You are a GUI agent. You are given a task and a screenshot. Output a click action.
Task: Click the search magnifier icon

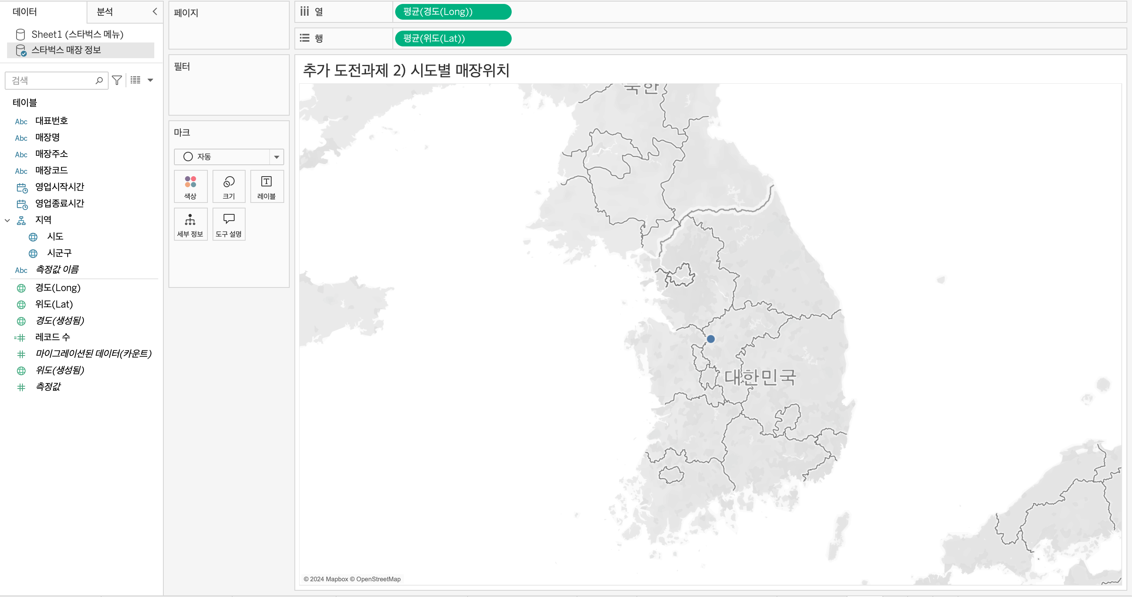coord(99,80)
